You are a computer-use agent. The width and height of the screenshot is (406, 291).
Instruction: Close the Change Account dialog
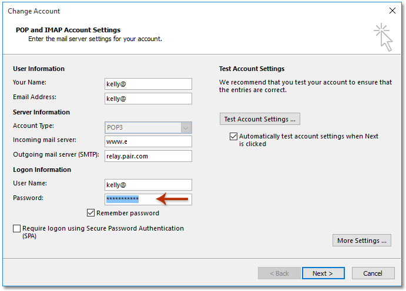coord(392,11)
